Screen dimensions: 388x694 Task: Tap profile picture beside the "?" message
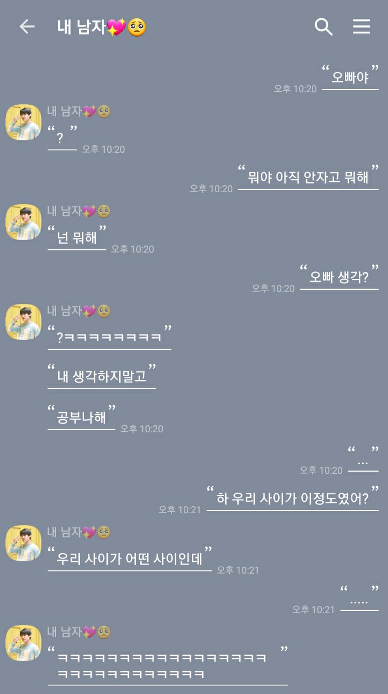(23, 122)
